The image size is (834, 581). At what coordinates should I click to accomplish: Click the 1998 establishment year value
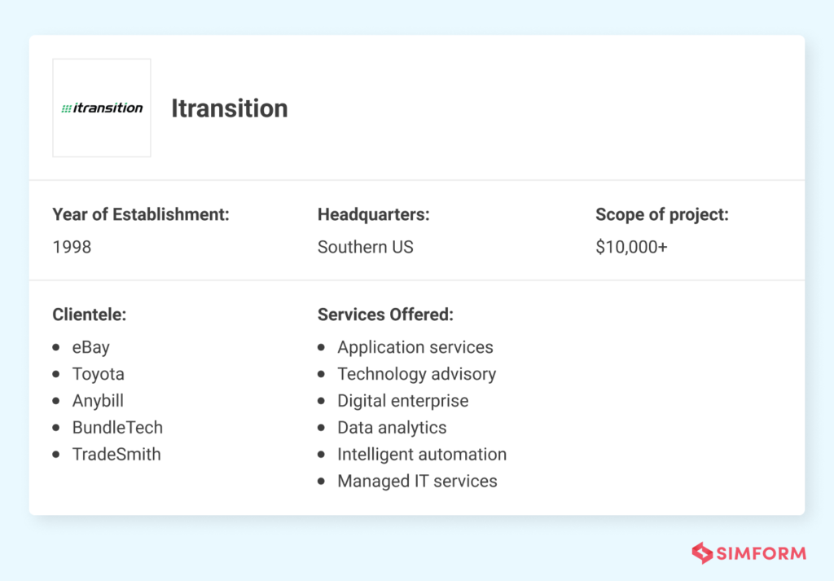pos(72,247)
